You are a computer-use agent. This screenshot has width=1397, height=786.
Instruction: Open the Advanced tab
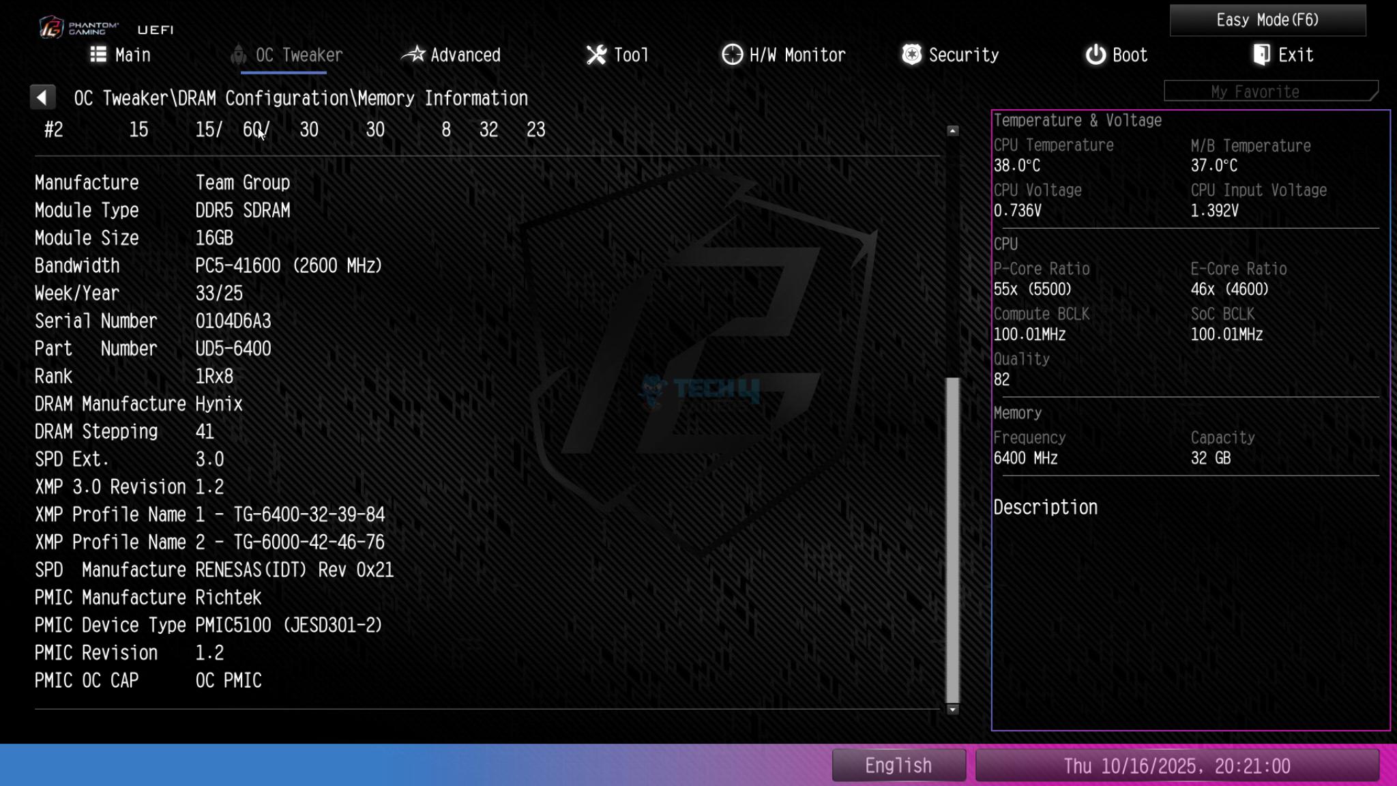tap(465, 55)
